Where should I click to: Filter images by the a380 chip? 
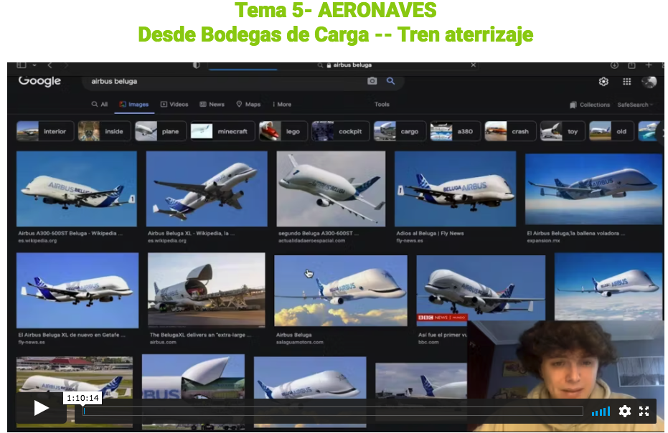click(455, 131)
